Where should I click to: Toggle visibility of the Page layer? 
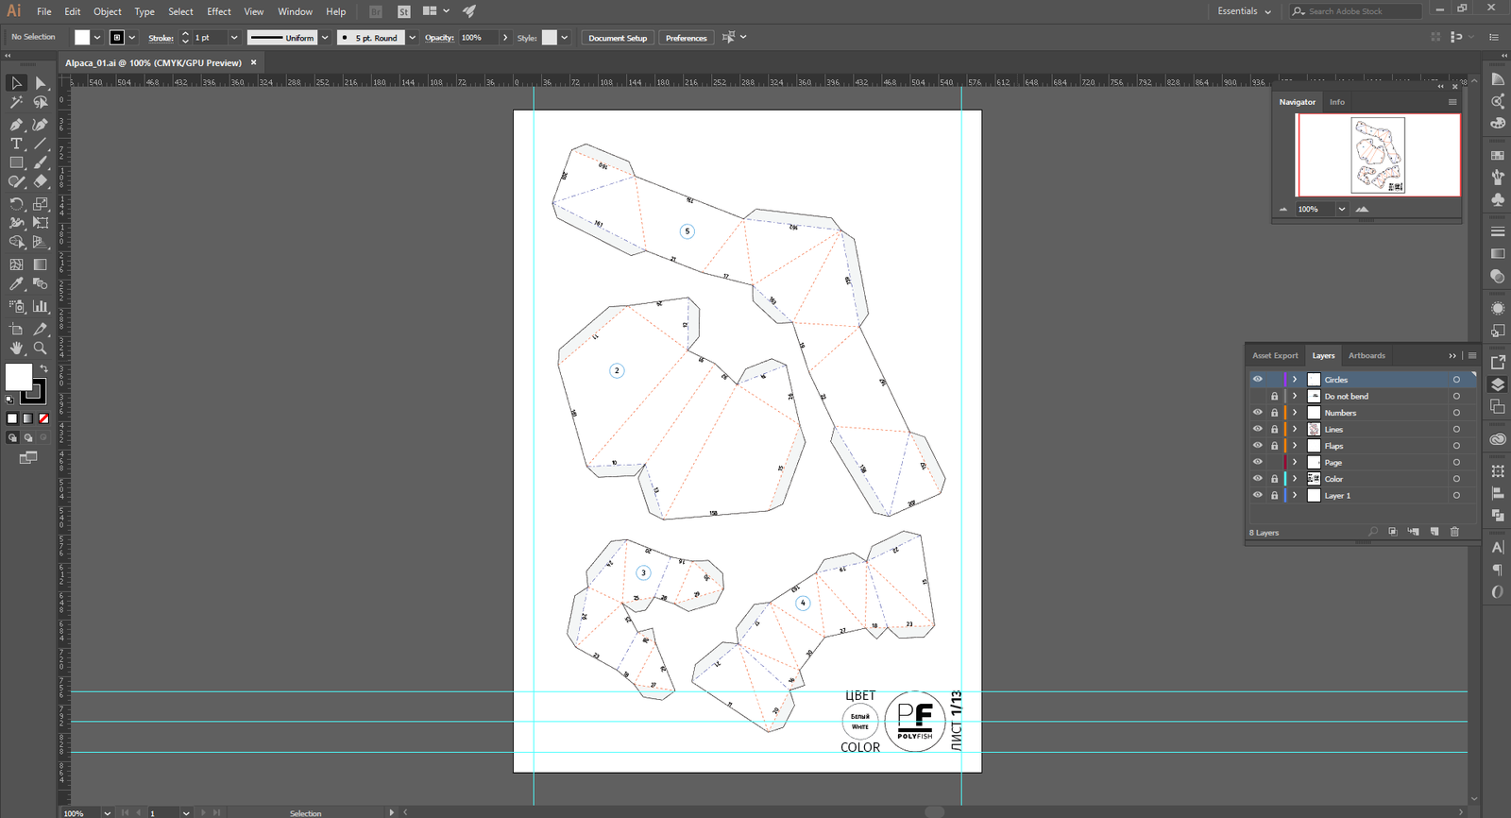1257,462
